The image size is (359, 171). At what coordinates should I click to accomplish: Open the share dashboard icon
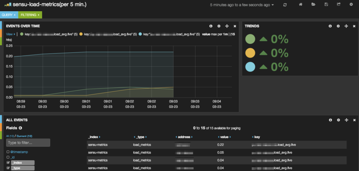pos(339,4)
